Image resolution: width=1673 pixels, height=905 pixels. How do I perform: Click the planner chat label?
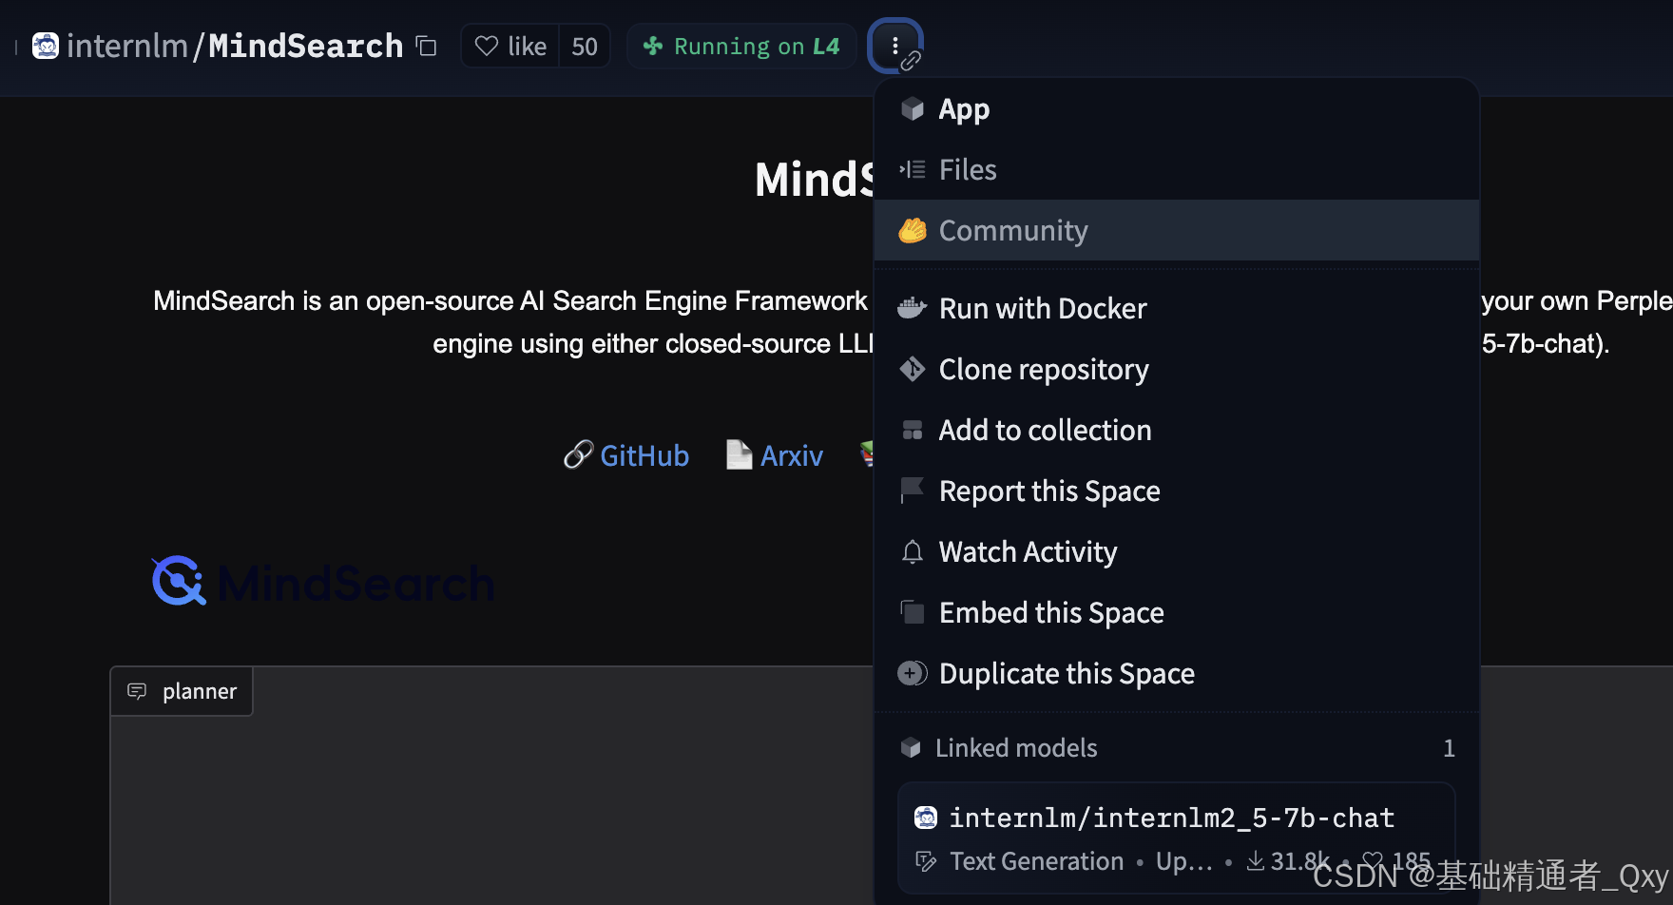pos(182,691)
